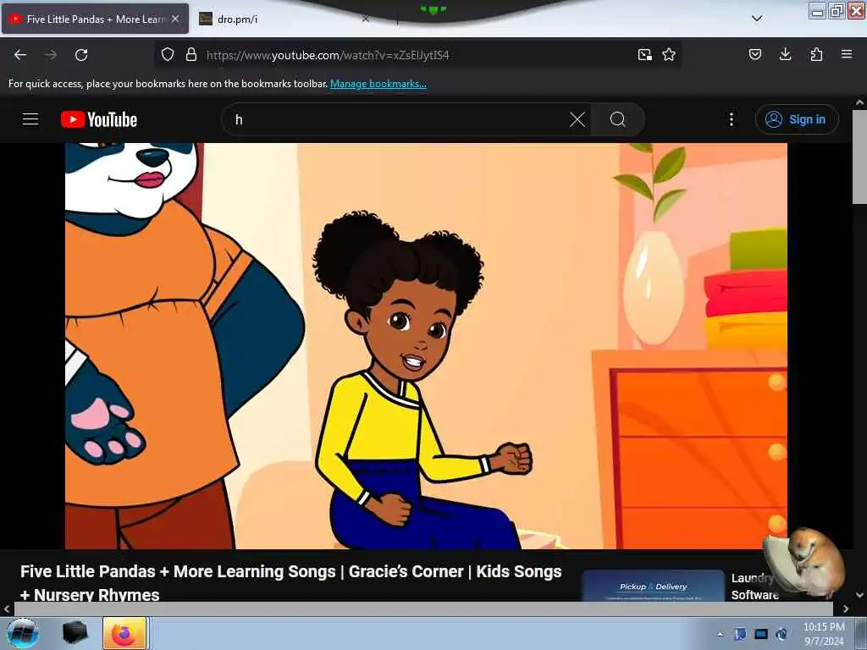Open the taskbar clock and date

(x=824, y=634)
